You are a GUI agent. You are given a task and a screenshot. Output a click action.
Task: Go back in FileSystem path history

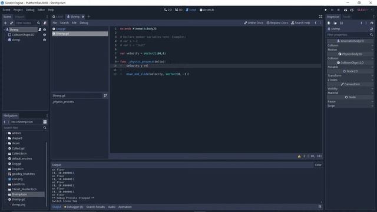click(x=5, y=122)
